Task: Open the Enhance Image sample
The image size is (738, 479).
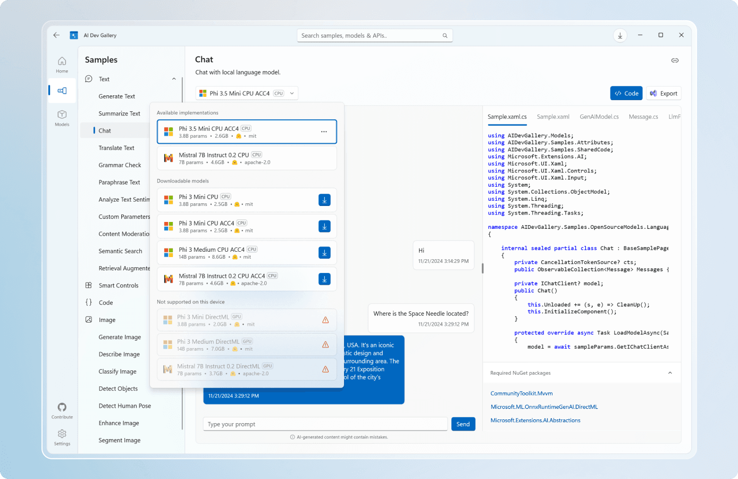Action: [x=119, y=423]
